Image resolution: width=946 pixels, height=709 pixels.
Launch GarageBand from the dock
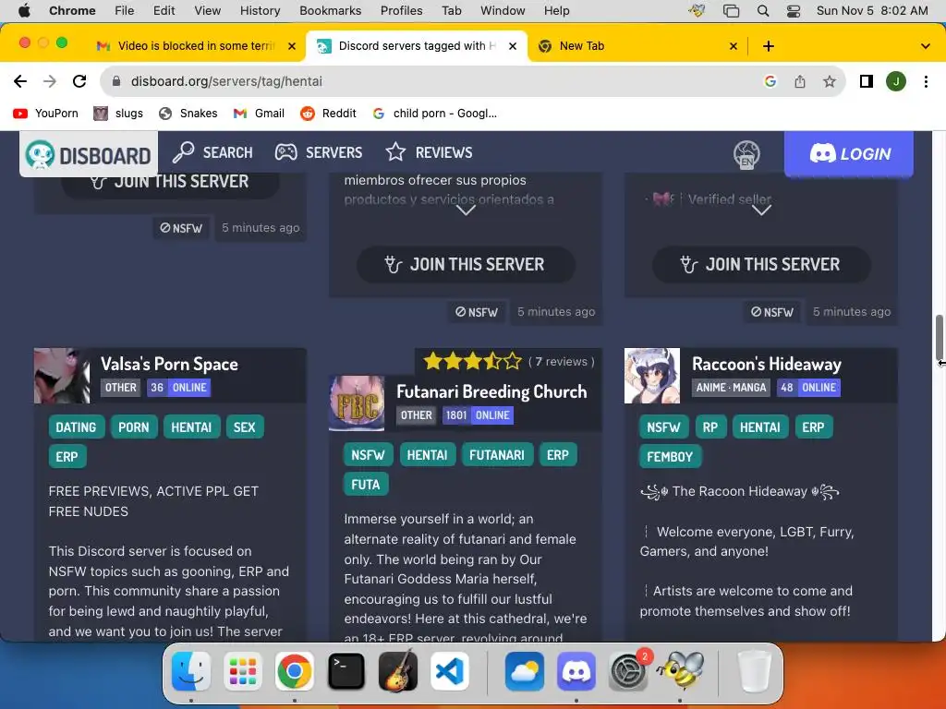point(398,671)
